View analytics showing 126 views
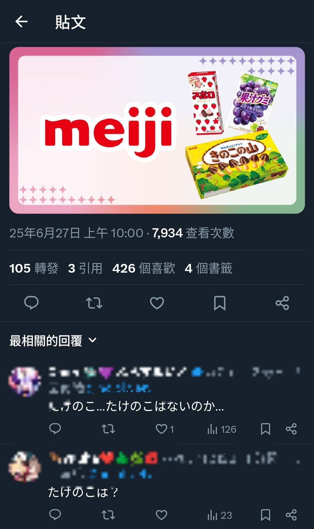Viewport: 314px width, 529px height. [222, 429]
